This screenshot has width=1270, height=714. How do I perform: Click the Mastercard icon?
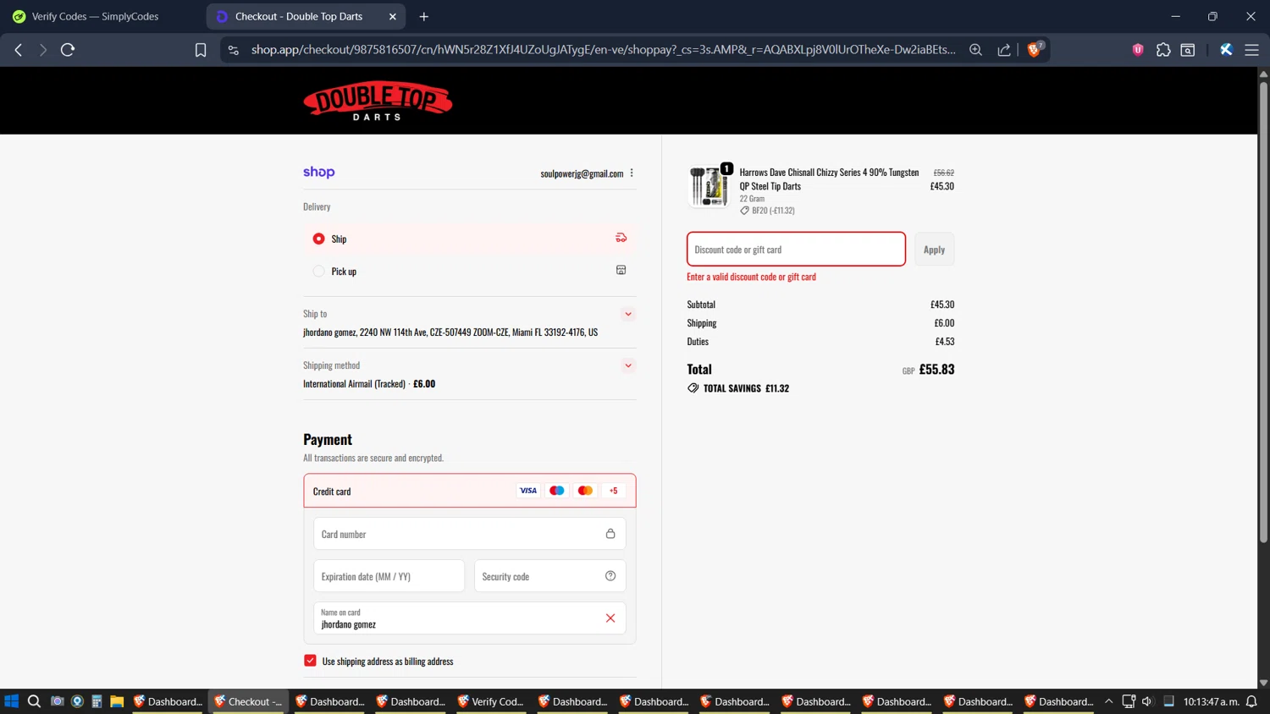pos(585,491)
